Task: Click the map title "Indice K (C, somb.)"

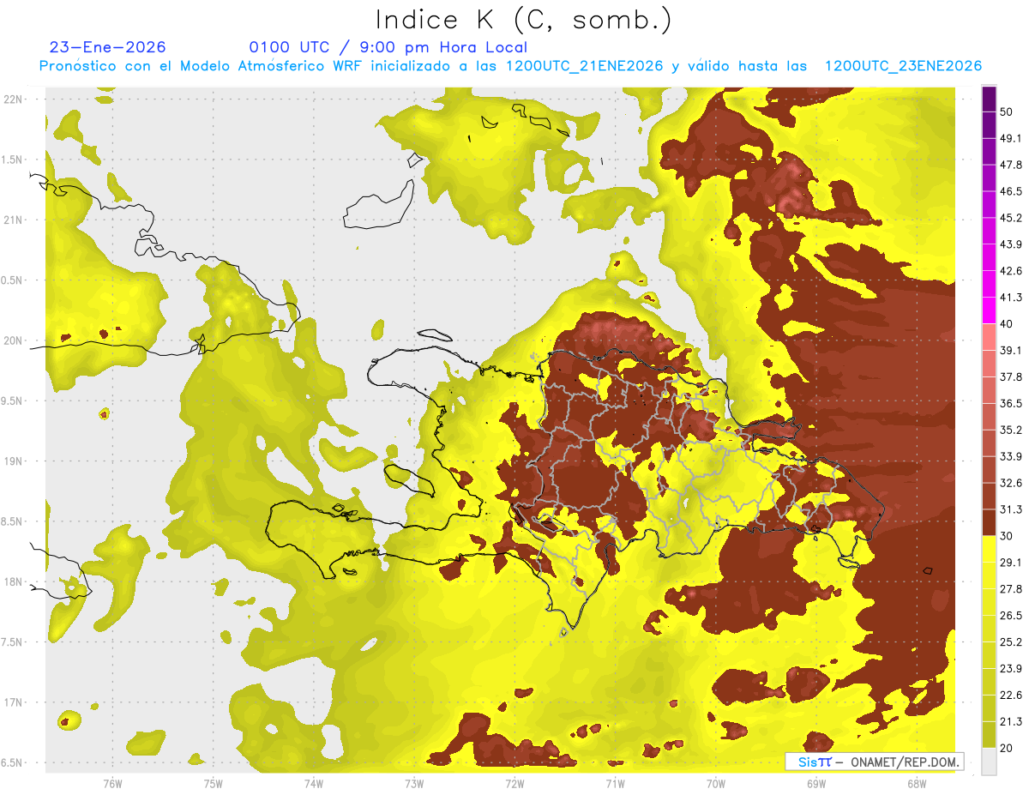Action: [522, 20]
